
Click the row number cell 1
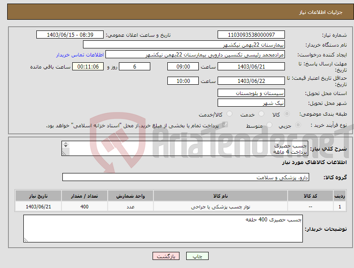(x=340, y=207)
